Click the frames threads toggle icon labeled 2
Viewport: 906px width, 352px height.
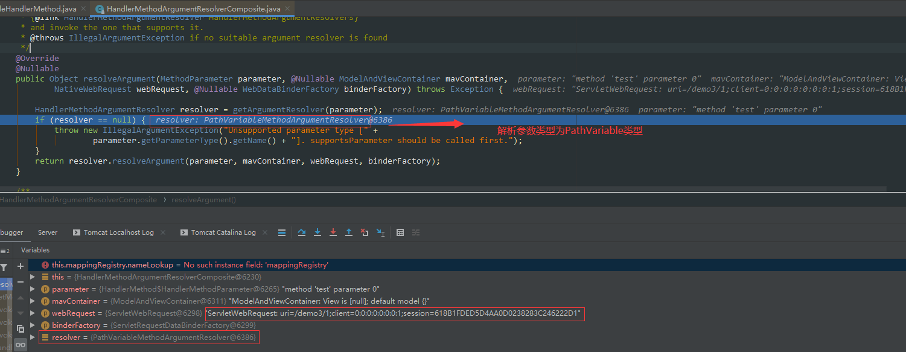click(x=5, y=251)
